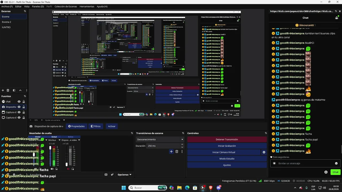Open scene filters icon in the Escenas toolbar
Viewport: 342px width, 192px height.
pyautogui.click(x=14, y=90)
